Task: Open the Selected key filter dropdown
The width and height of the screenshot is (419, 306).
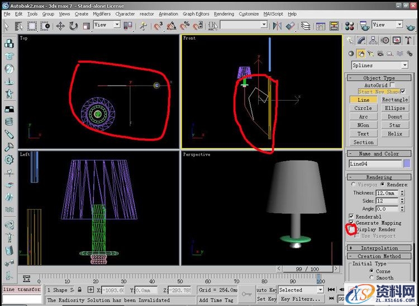Action: 301,290
